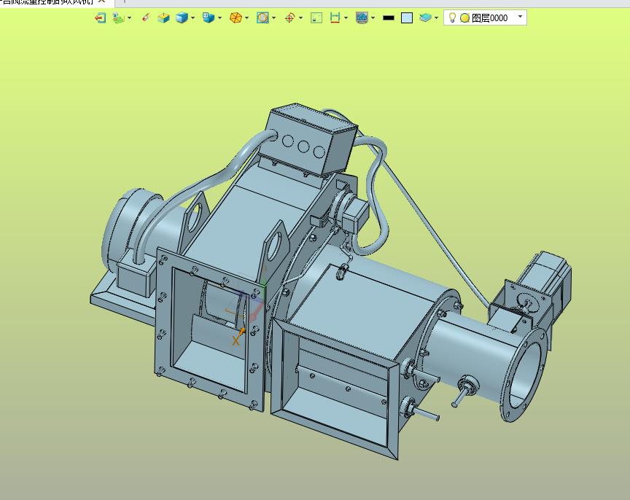Image resolution: width=630 pixels, height=500 pixels.
Task: Select the red brush tool icon
Action: [x=145, y=17]
